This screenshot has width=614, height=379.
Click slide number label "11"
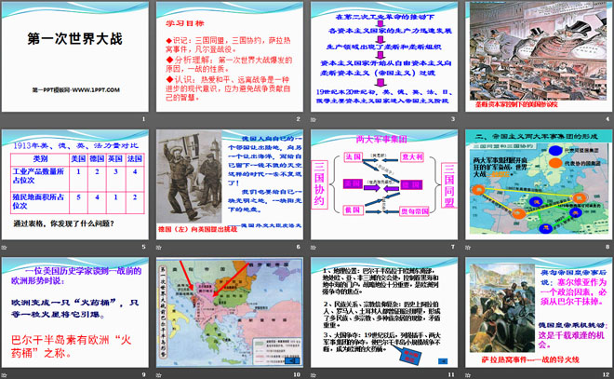(451, 374)
